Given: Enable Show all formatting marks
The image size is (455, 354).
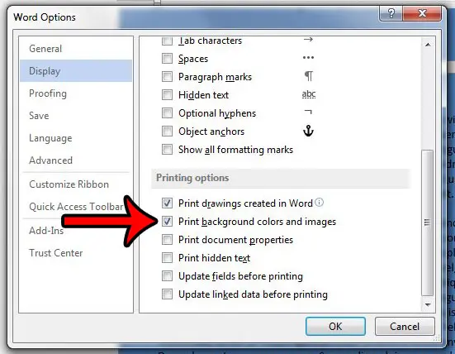Looking at the screenshot, I should click(167, 150).
